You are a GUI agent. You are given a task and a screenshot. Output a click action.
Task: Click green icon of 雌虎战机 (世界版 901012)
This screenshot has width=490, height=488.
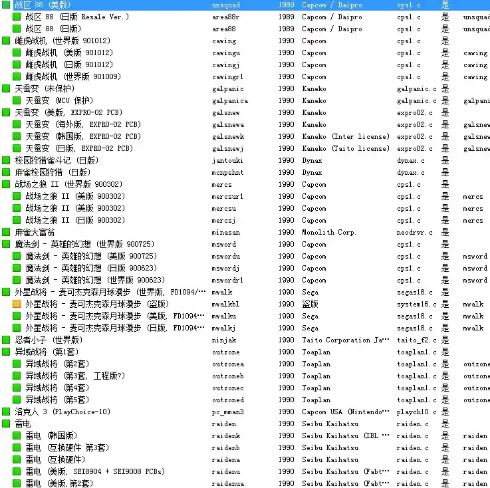6,41
